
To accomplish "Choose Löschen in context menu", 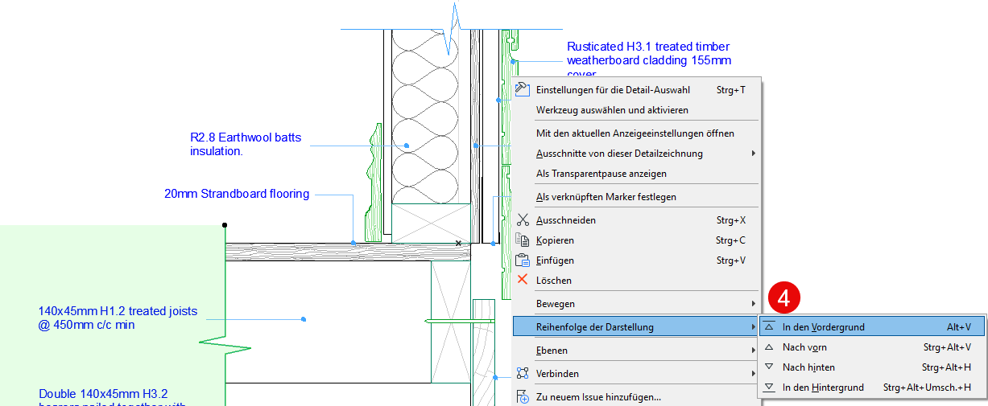I will (636, 280).
